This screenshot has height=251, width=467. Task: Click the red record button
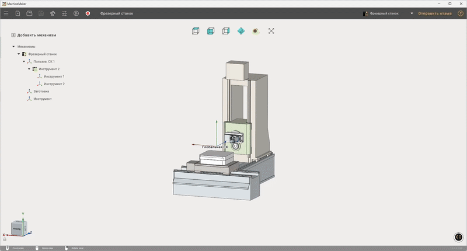coord(88,13)
